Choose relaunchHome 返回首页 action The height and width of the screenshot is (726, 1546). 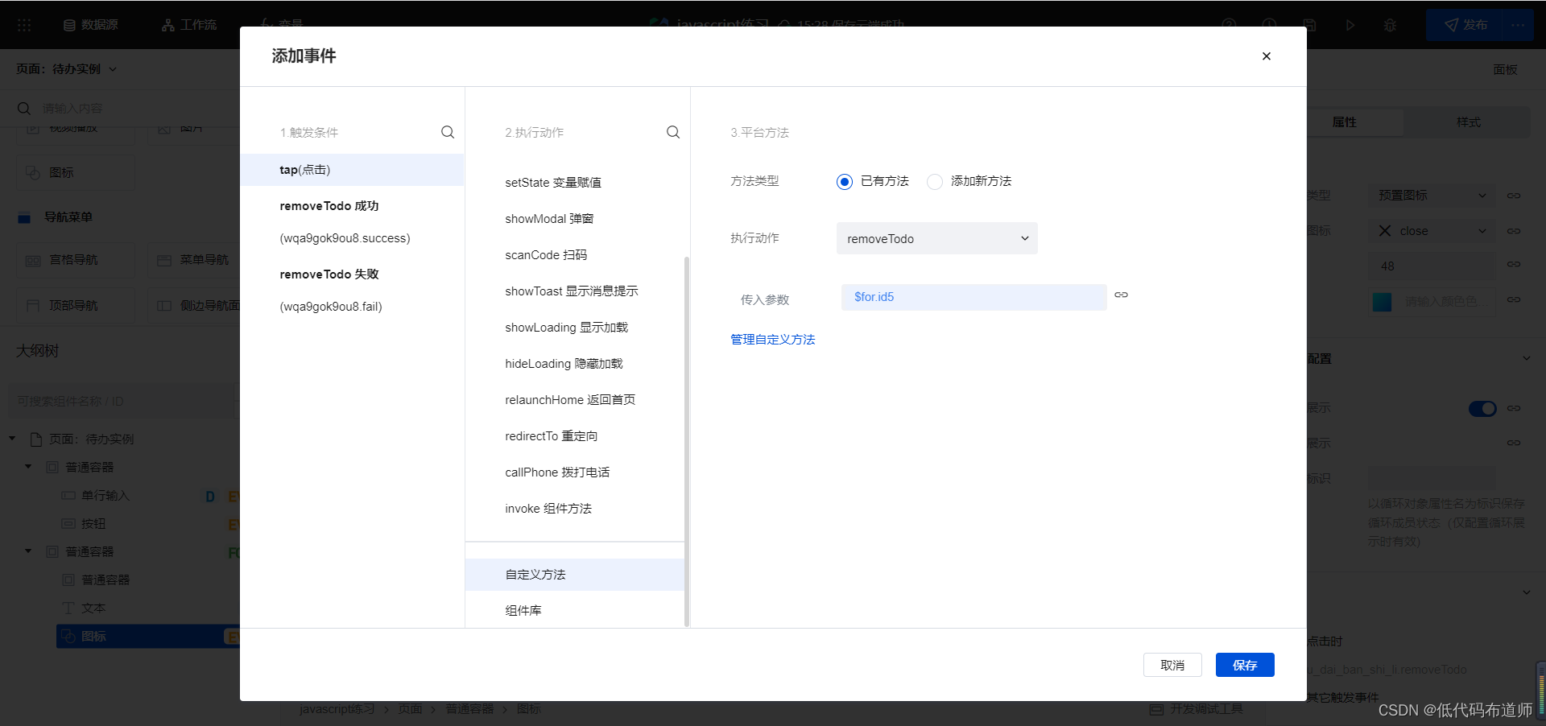[570, 400]
